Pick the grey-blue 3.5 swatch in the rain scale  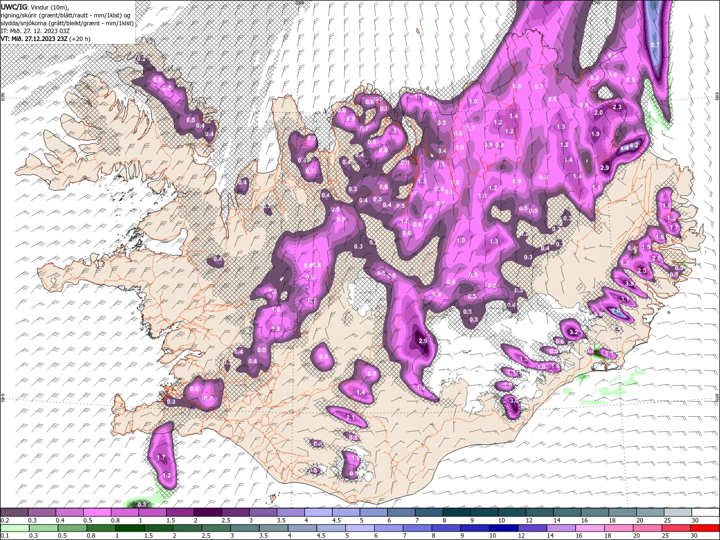click(274, 528)
